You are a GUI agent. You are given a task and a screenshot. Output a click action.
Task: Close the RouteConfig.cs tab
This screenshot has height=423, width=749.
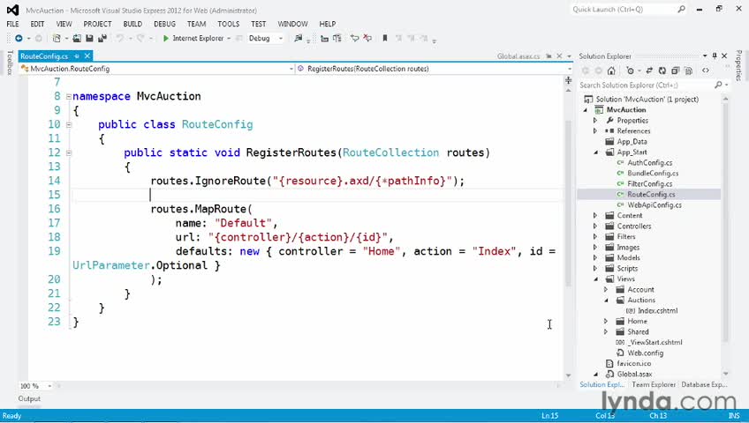pos(87,56)
